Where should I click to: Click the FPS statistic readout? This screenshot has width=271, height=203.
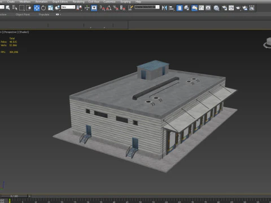(10, 52)
